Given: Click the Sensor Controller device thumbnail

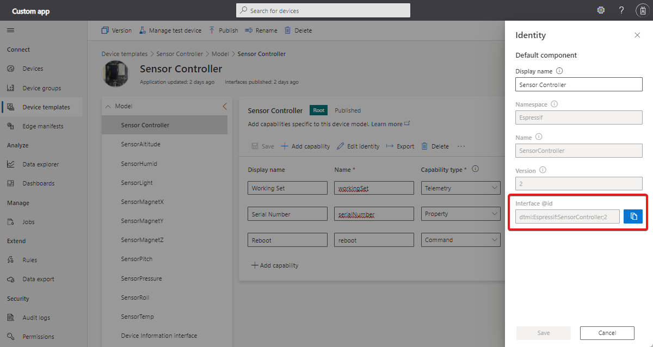Looking at the screenshot, I should click(x=116, y=74).
